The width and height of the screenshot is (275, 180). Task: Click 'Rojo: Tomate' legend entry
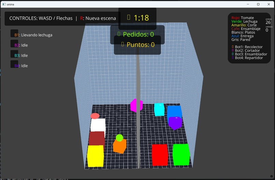[x=243, y=18]
